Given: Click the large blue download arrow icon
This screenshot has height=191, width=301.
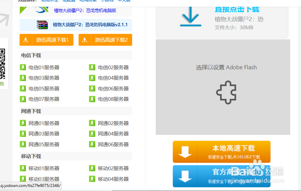Looking at the screenshot, I should pyautogui.click(x=190, y=17).
